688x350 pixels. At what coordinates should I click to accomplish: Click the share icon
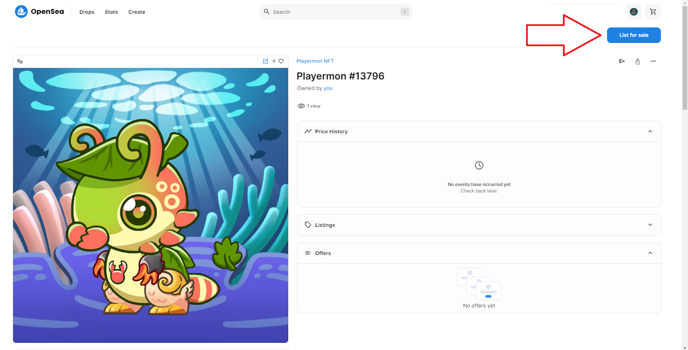[x=638, y=61]
